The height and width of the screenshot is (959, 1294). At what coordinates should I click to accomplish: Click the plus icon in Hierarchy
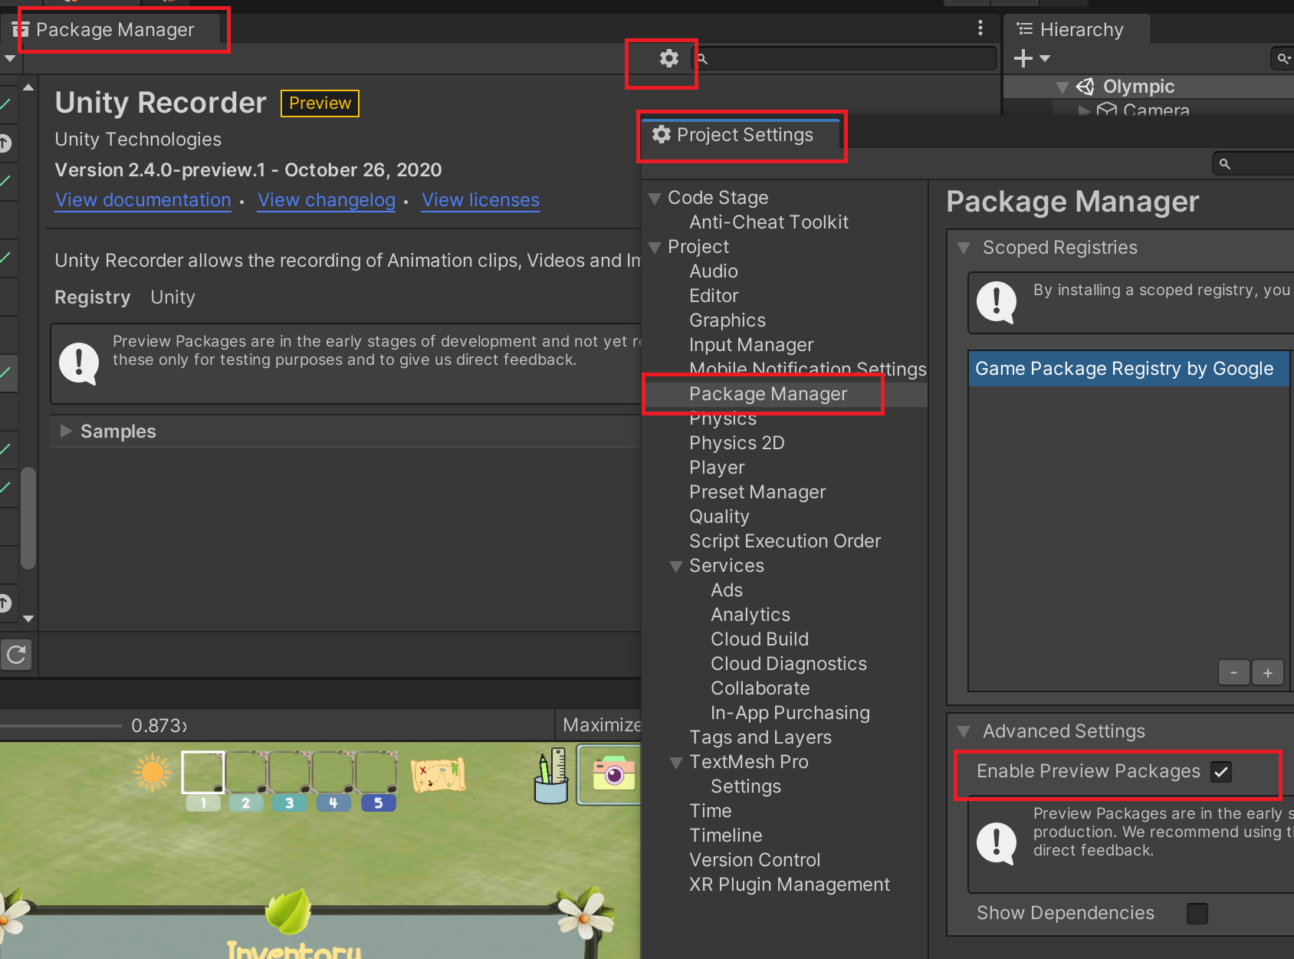click(1023, 58)
